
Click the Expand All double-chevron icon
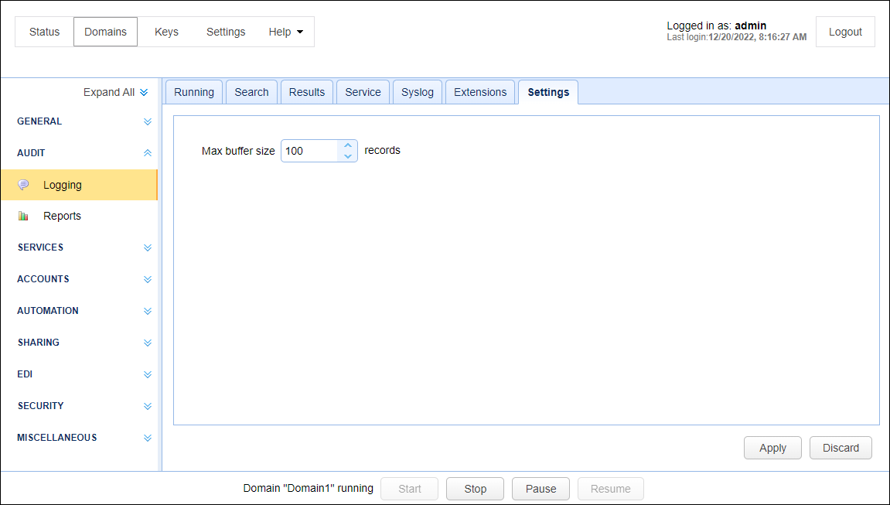pos(144,93)
